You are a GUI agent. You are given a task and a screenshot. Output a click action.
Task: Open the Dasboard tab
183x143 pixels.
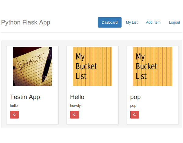click(x=109, y=22)
